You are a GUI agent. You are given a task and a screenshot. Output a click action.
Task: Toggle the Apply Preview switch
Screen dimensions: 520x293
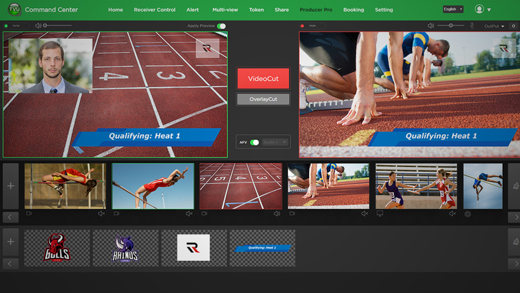click(221, 26)
